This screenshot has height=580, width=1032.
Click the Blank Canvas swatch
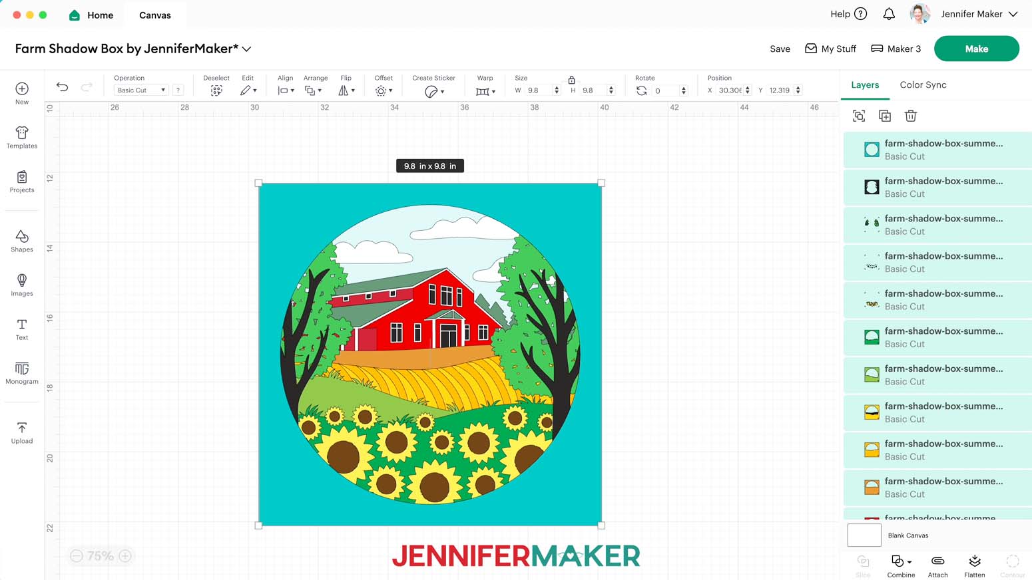coord(864,535)
